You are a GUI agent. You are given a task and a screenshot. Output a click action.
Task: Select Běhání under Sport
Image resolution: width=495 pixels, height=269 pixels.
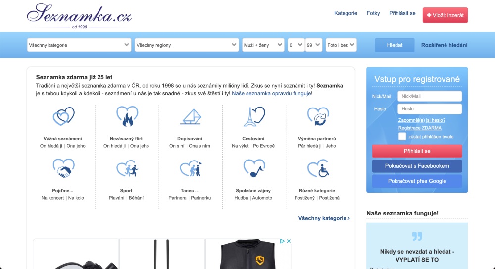pos(136,198)
